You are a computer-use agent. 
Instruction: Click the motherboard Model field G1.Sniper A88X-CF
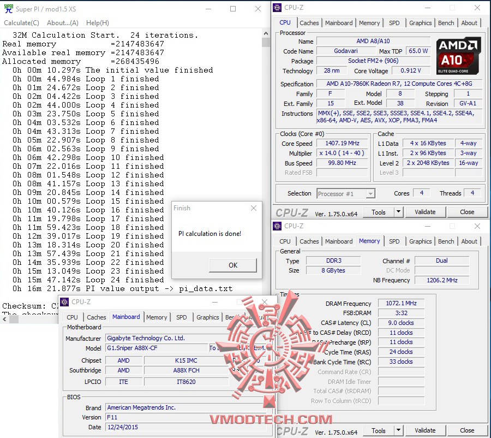click(157, 348)
